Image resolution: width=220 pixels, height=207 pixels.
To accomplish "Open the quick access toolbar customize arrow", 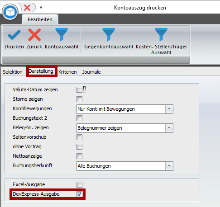I will pyautogui.click(x=41, y=7).
